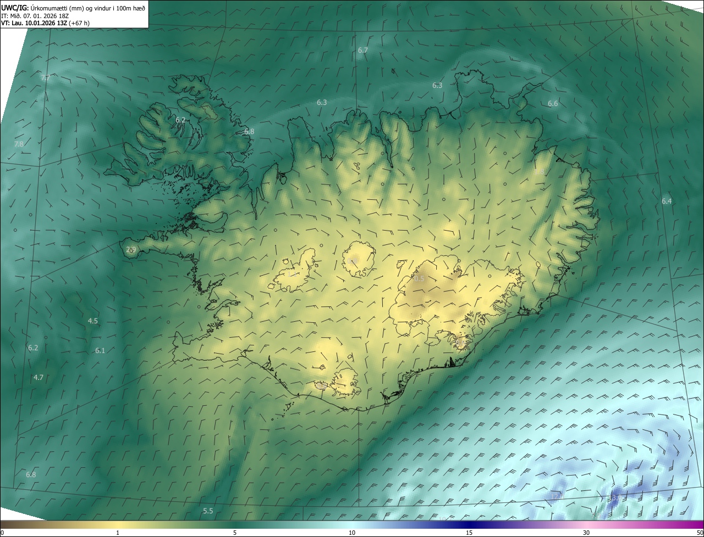Click the 0.5 label on the large glacier
The width and height of the screenshot is (704, 537).
tap(419, 279)
